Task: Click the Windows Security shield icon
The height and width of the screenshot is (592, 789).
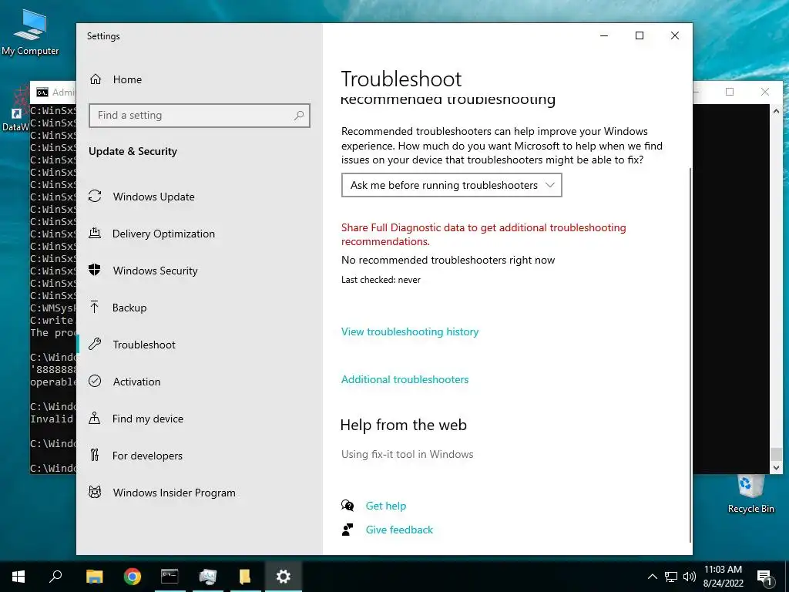Action: [95, 270]
